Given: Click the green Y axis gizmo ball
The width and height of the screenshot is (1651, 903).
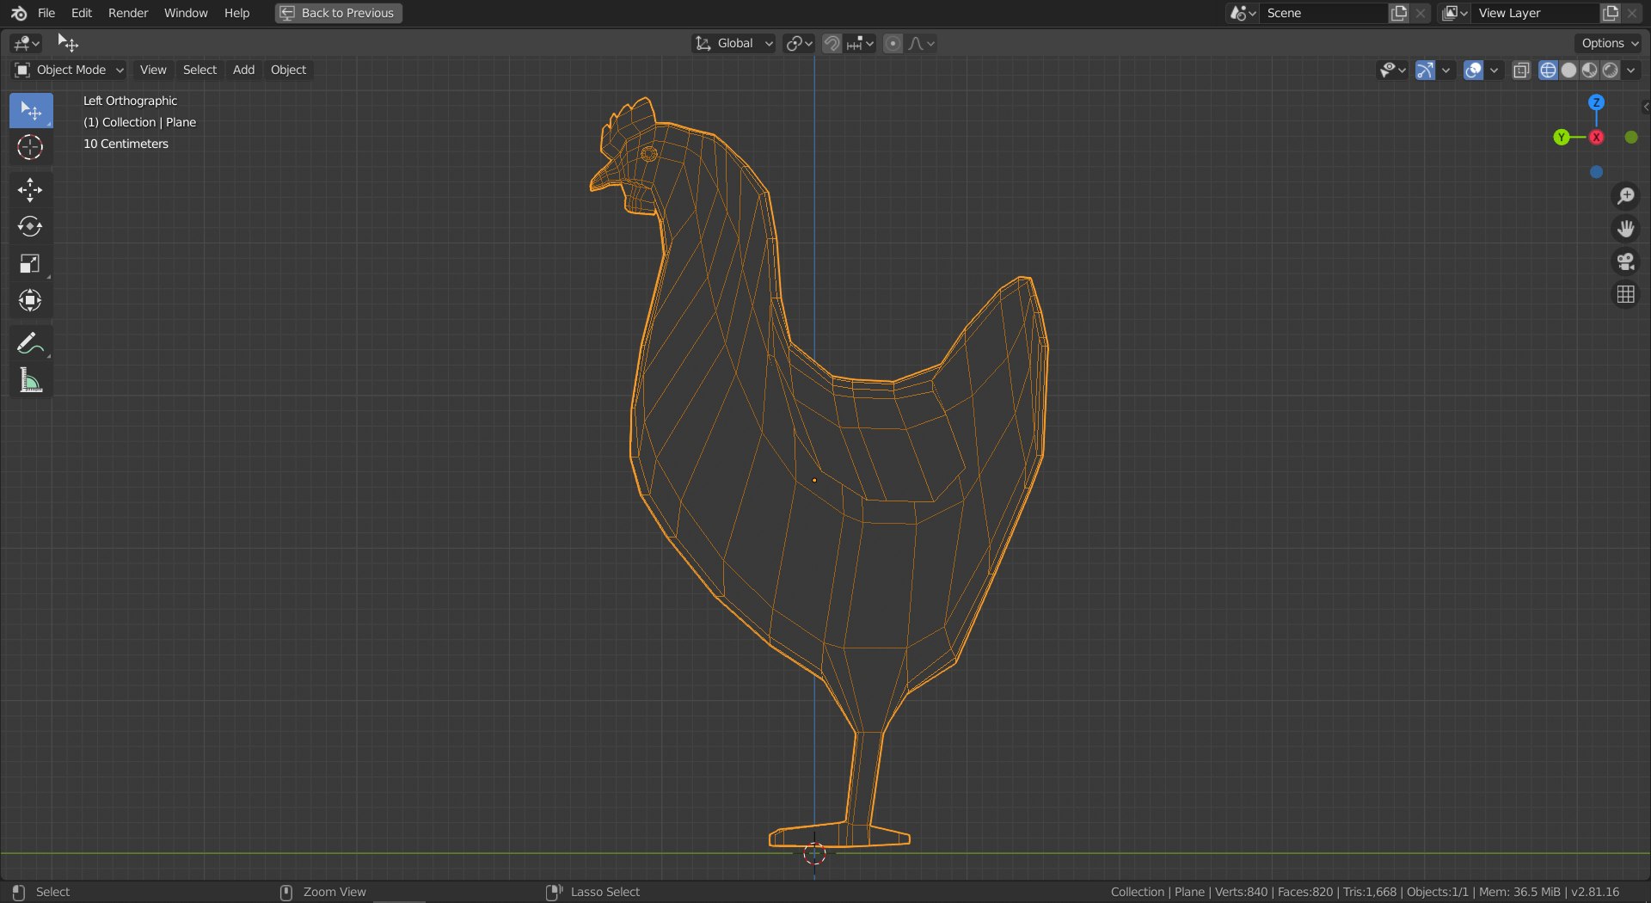Looking at the screenshot, I should pos(1562,138).
